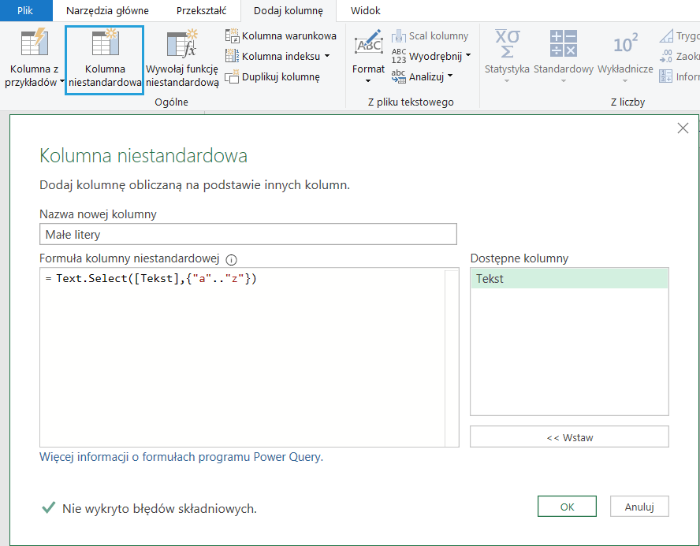This screenshot has width=700, height=546.
Task: Click the Nazwa nowej kolumny text field
Action: pos(248,234)
